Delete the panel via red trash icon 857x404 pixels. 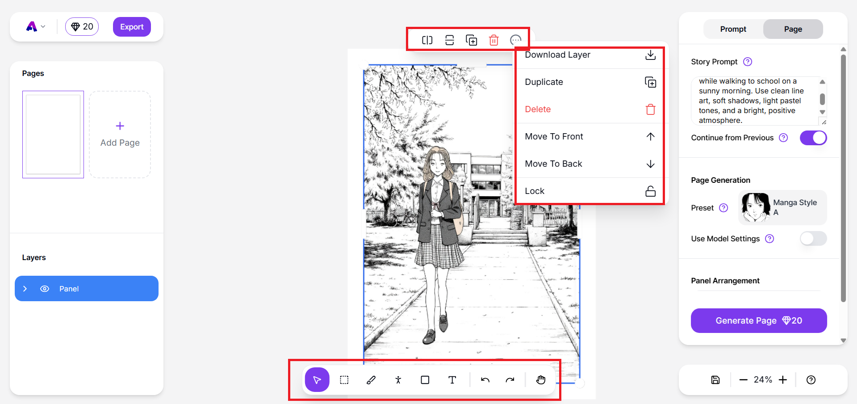pyautogui.click(x=493, y=40)
